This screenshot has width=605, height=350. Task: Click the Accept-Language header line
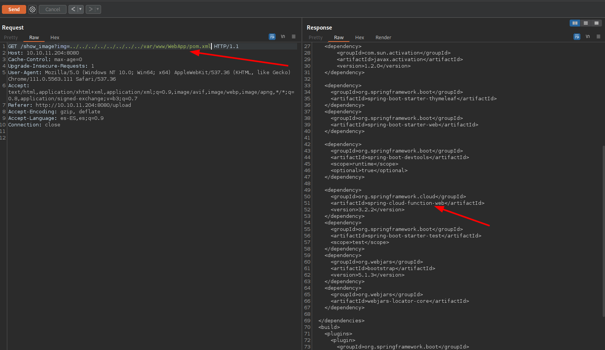pyautogui.click(x=56, y=118)
